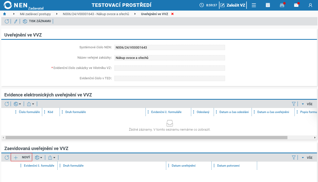The width and height of the screenshot is (318, 182).
Task: Sort Evidence list by Evidenční č. formuláře header
Action: coord(166,112)
